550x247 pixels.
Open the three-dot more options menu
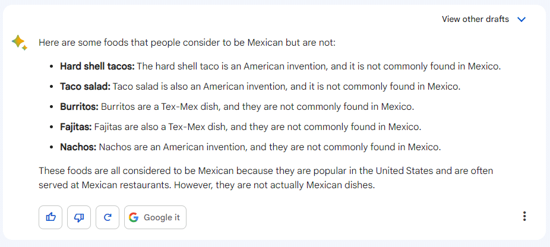click(x=524, y=216)
